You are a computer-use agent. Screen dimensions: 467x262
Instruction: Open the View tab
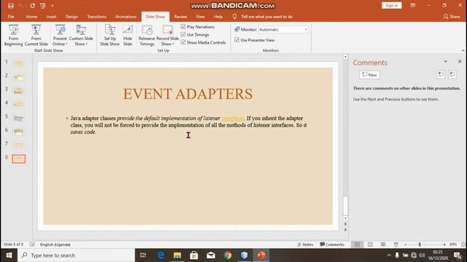(200, 17)
